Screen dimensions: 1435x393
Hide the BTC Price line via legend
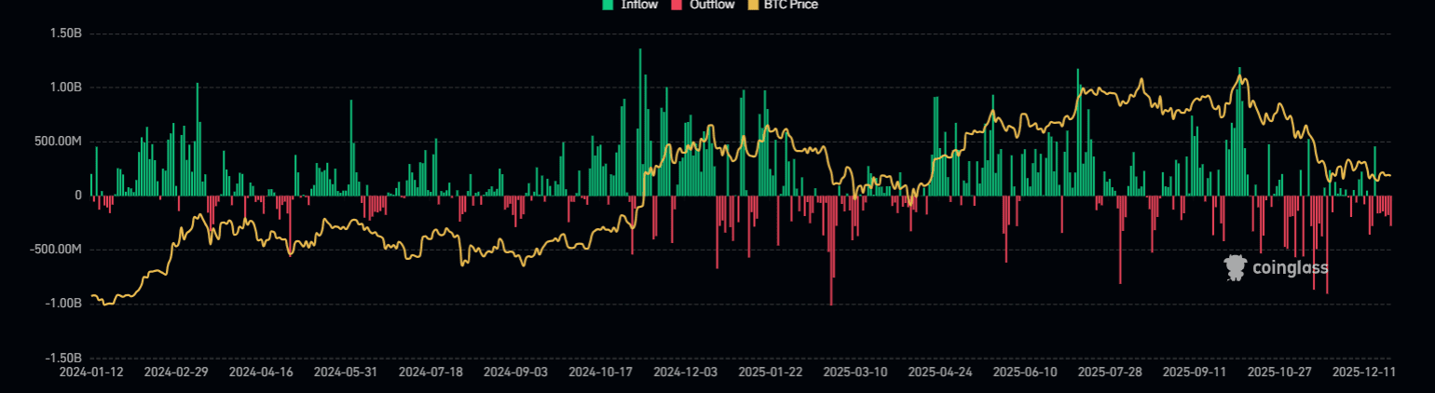click(x=788, y=5)
